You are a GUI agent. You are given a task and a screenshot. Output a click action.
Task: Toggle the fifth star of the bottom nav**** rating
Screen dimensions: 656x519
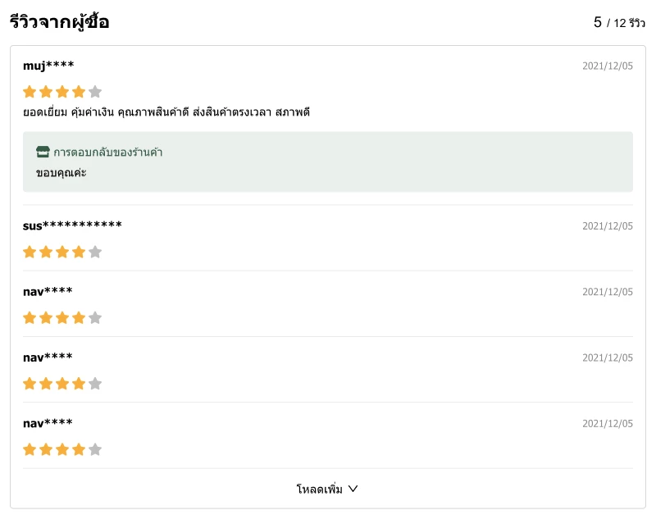click(96, 449)
